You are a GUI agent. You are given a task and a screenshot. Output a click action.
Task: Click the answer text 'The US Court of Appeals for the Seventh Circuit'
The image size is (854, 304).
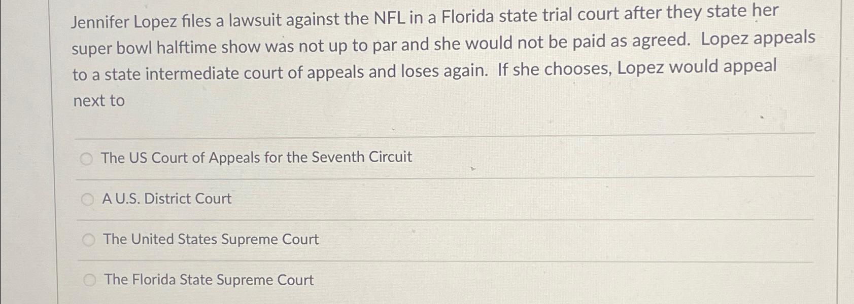point(256,158)
